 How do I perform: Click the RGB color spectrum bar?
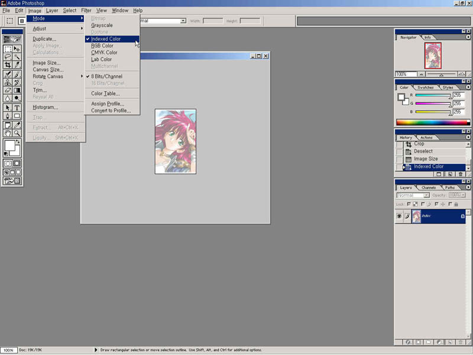(432, 122)
